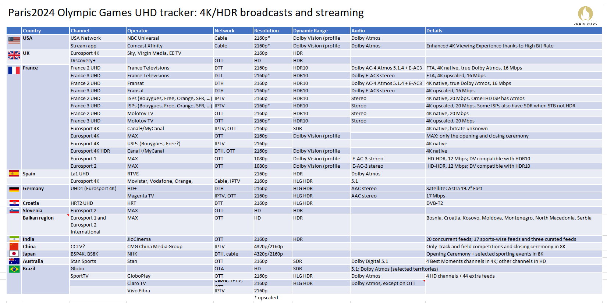
Task: Click the Spain flag icon
Action: 14,174
